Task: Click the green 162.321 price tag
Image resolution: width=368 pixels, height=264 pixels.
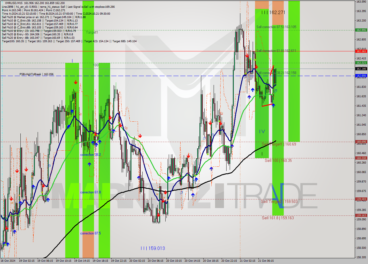Action: (361, 63)
